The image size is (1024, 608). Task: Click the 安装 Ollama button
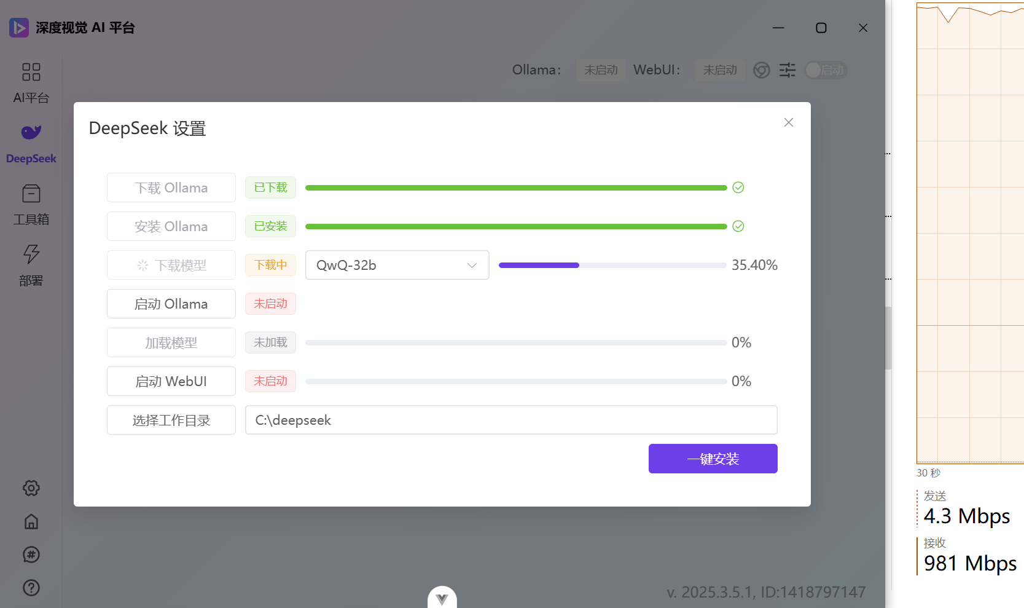pyautogui.click(x=171, y=226)
